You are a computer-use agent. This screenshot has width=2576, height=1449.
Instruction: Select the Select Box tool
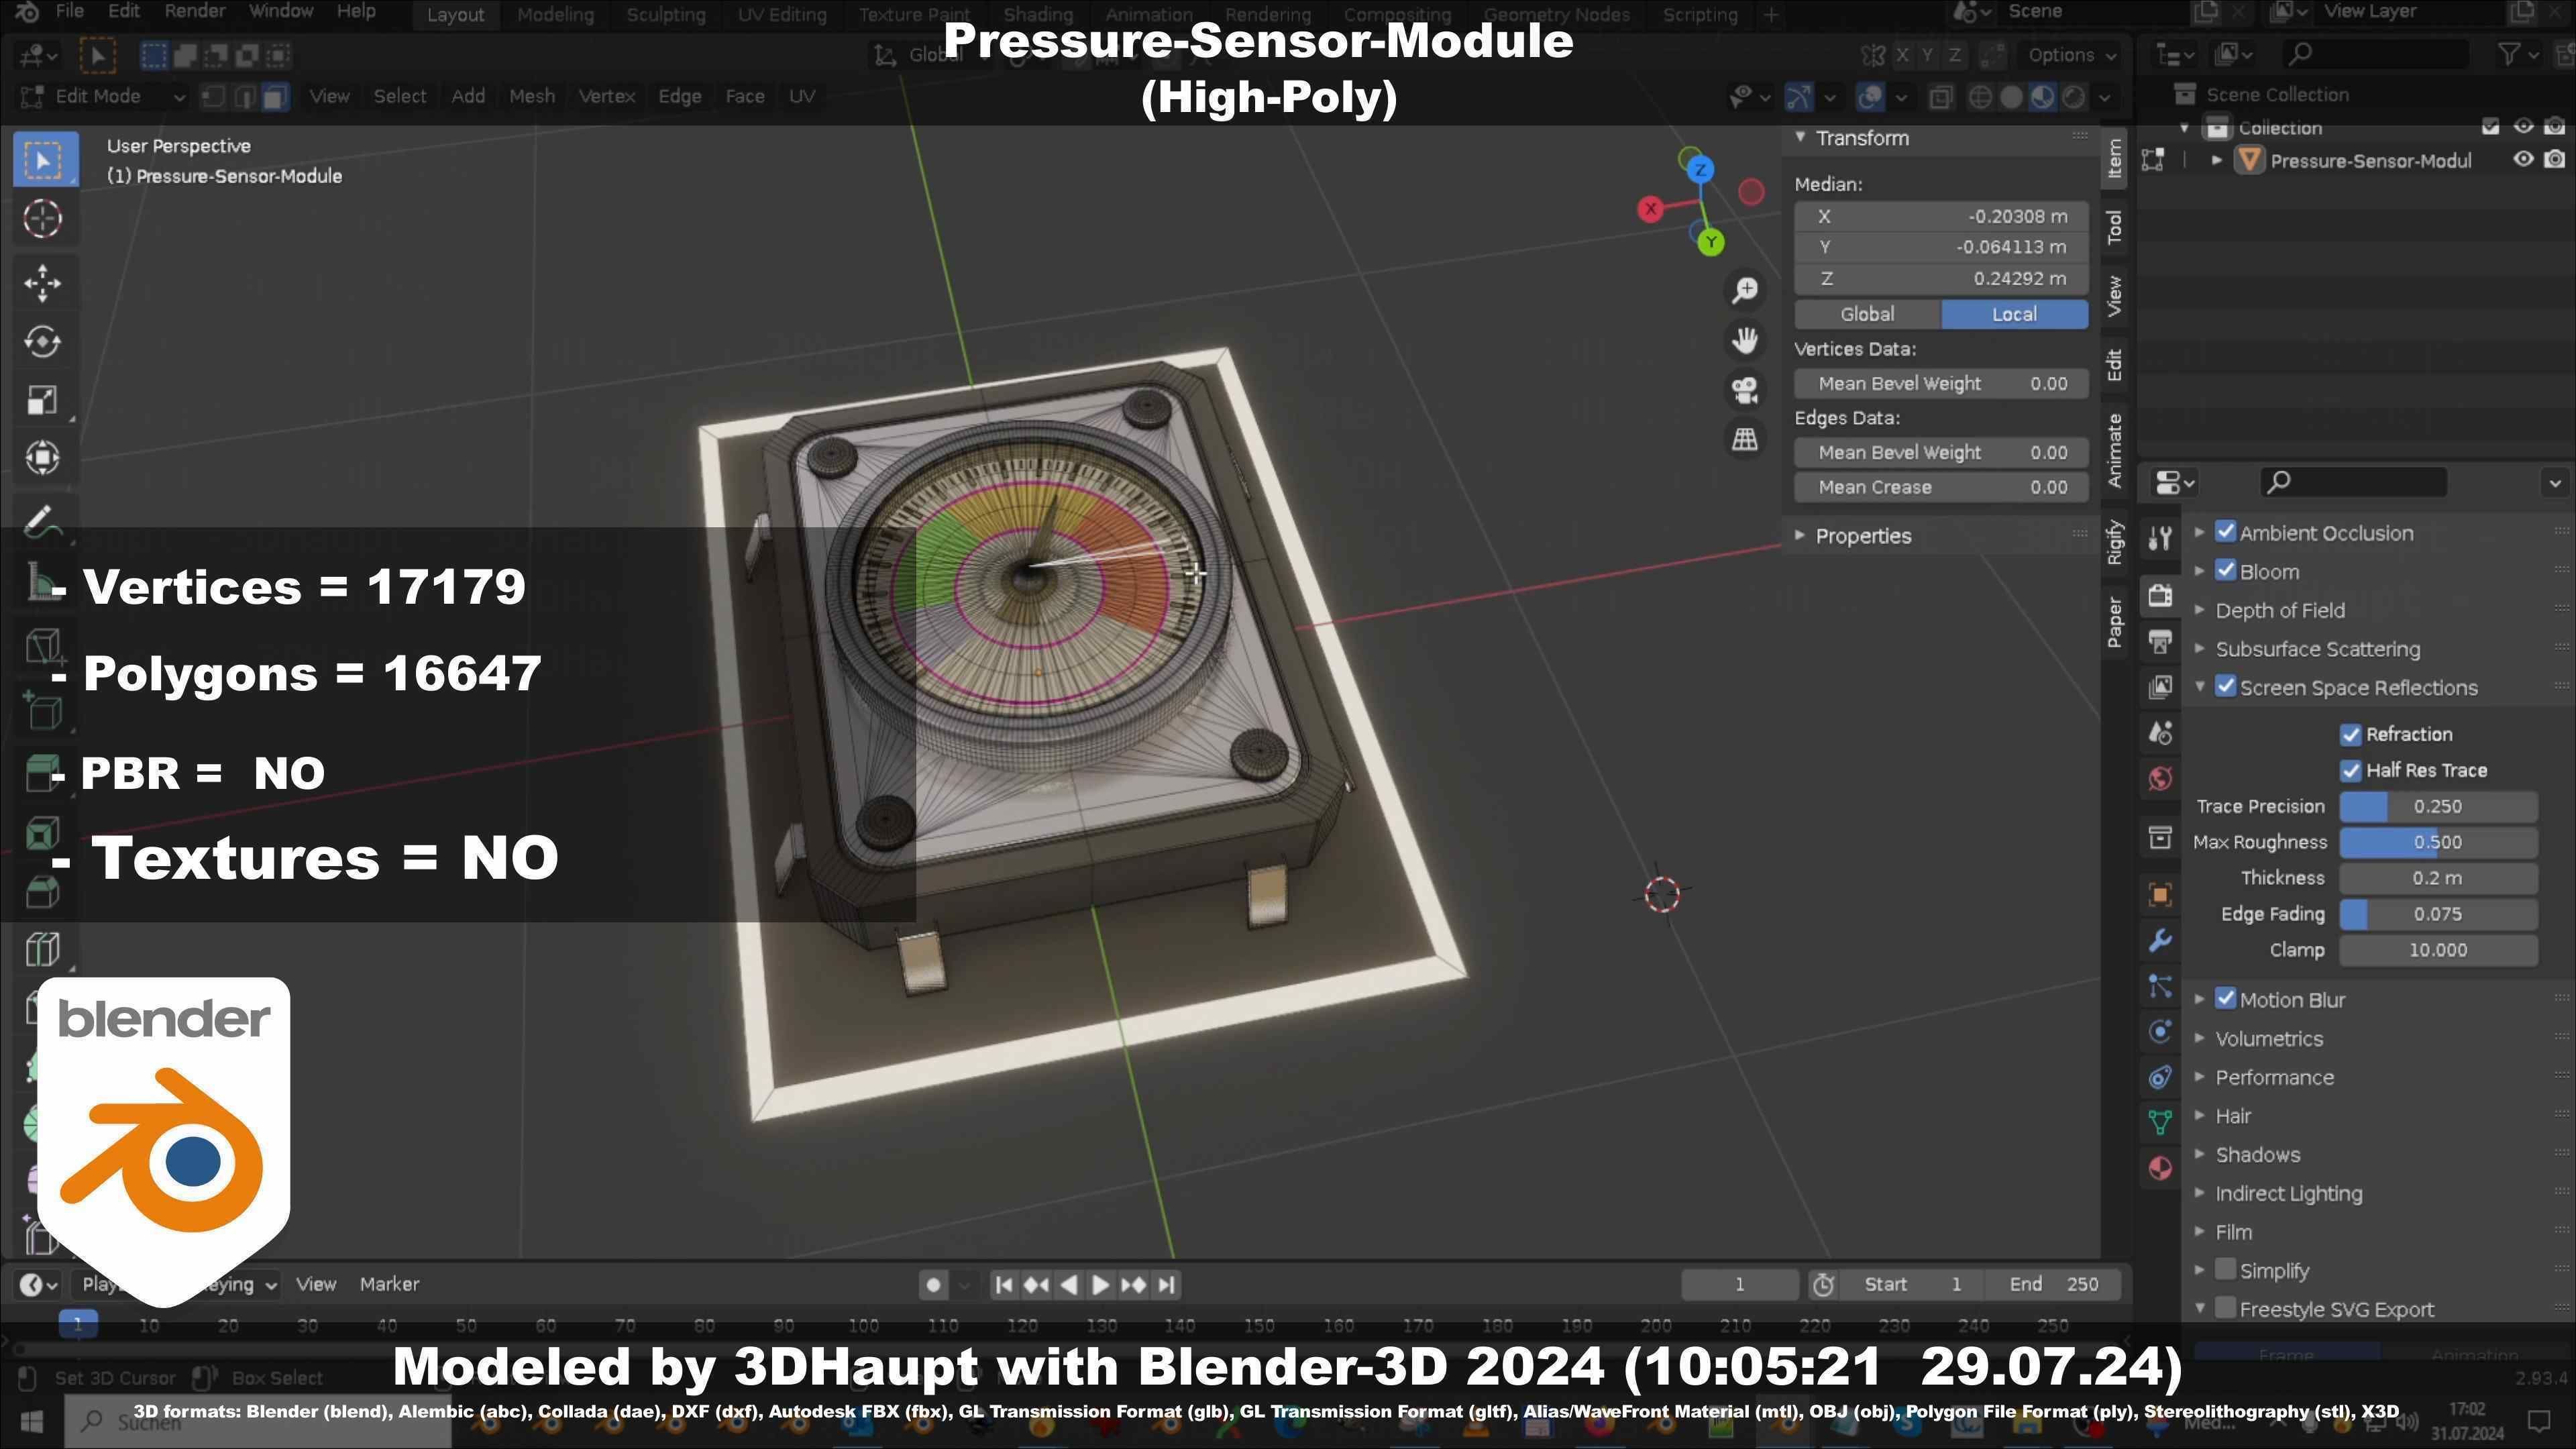click(44, 160)
